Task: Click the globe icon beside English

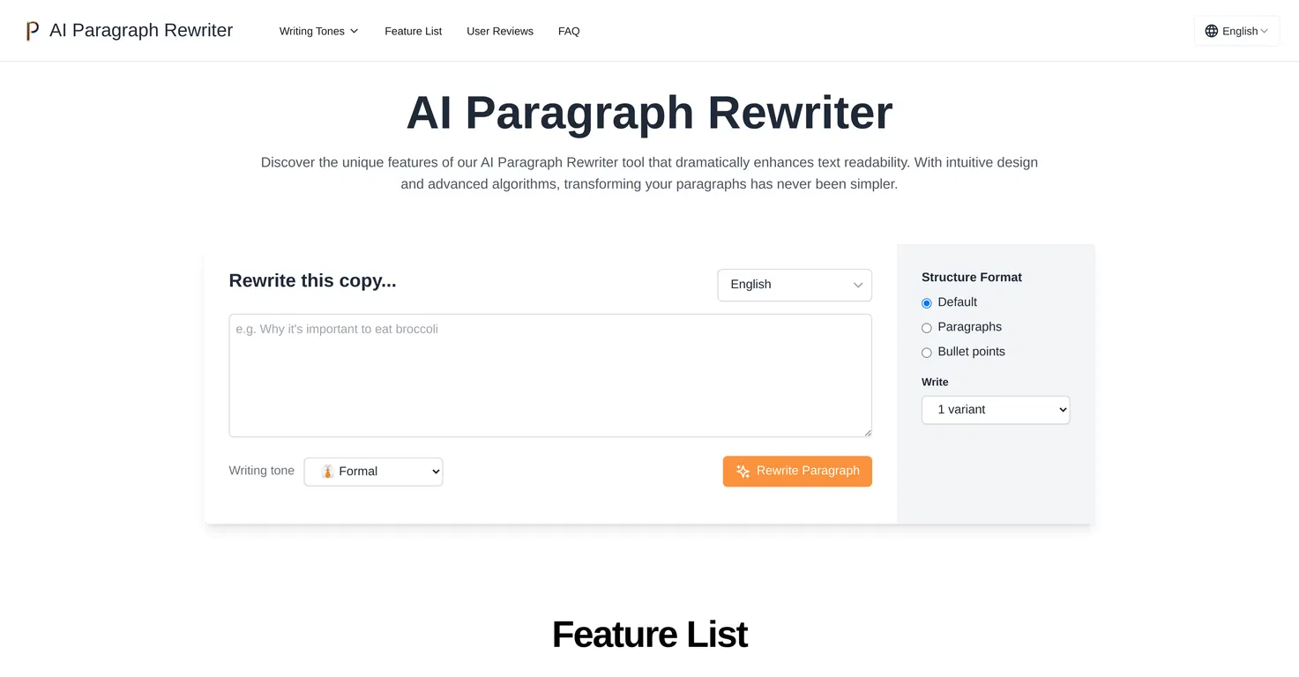Action: coord(1211,31)
